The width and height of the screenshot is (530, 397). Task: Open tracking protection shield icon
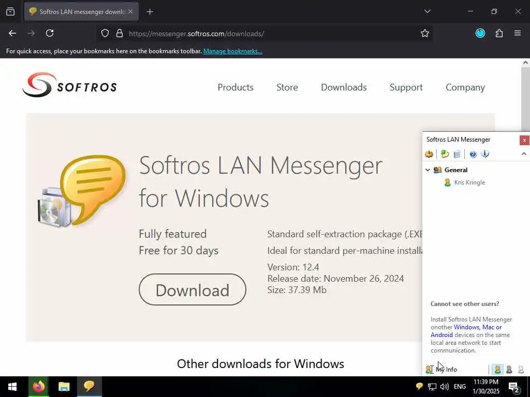[105, 33]
